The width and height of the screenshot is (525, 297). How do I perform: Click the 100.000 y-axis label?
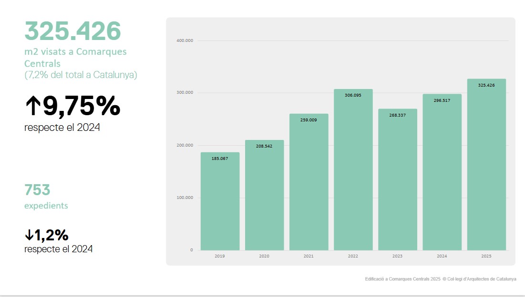[x=185, y=198]
